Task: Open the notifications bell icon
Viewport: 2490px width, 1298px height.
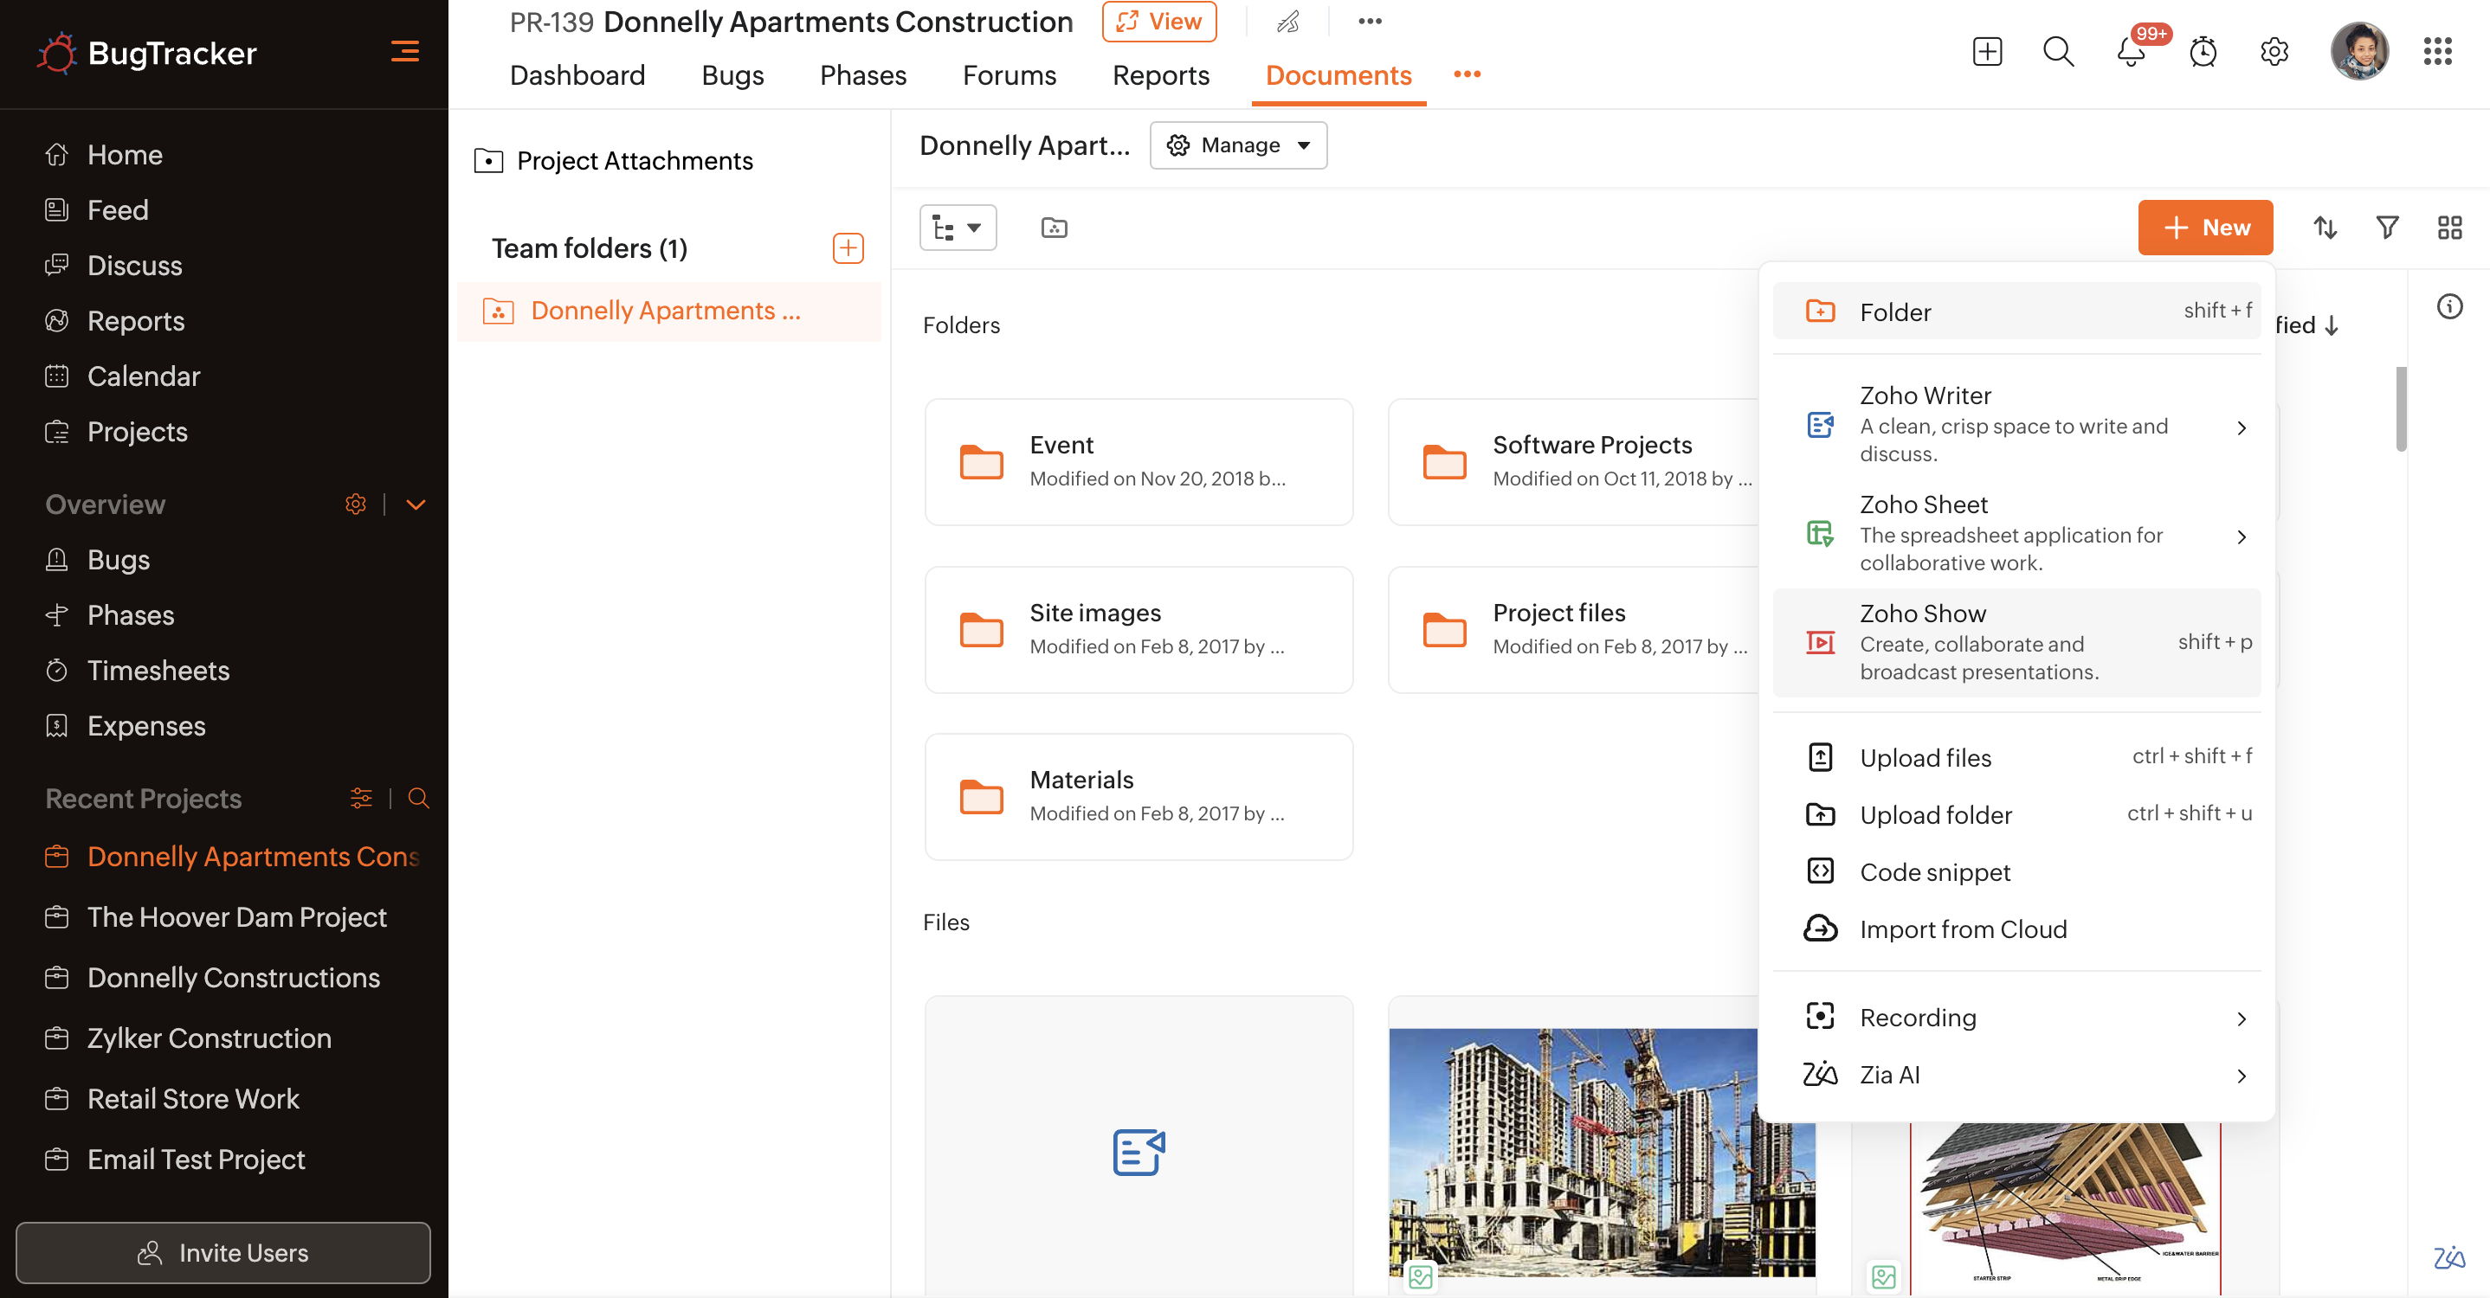Action: (2131, 51)
